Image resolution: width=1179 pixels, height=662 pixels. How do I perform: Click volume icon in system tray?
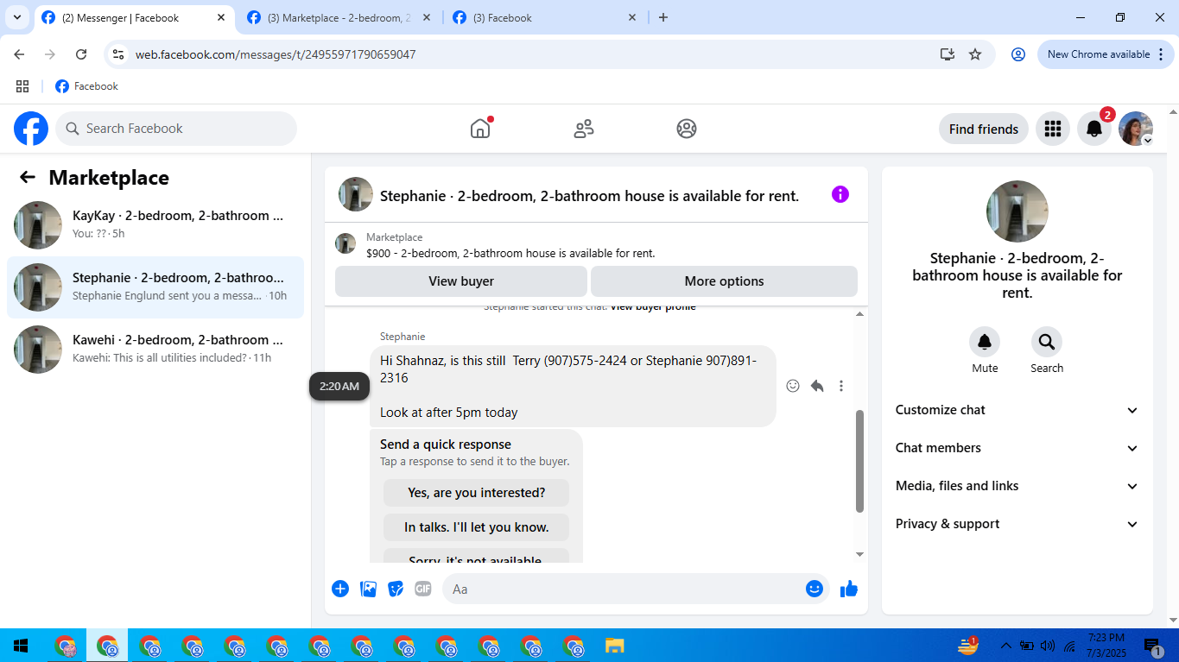click(x=1048, y=646)
